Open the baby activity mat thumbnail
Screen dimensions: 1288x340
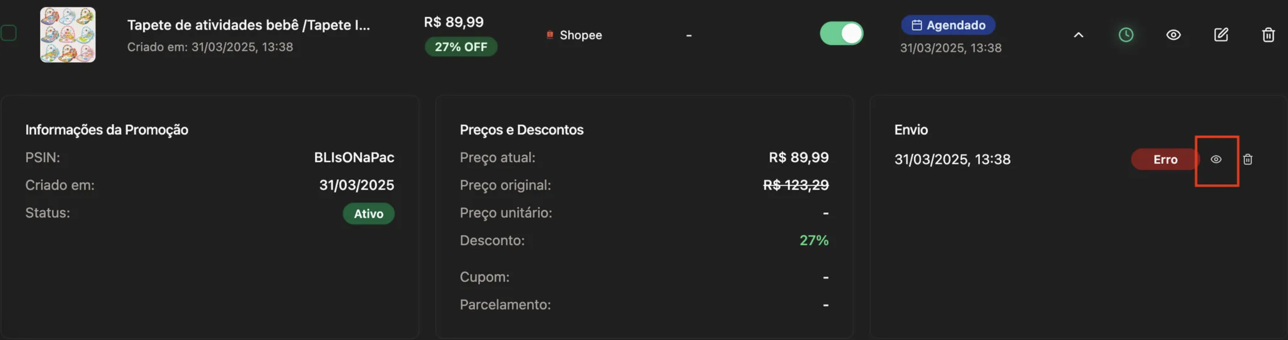click(x=68, y=35)
